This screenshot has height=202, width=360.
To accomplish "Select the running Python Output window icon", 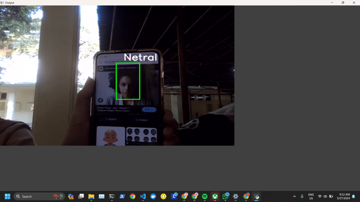I will (x=256, y=197).
